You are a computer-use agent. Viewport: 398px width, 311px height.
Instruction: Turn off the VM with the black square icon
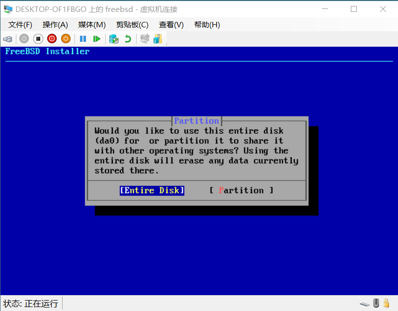click(38, 39)
